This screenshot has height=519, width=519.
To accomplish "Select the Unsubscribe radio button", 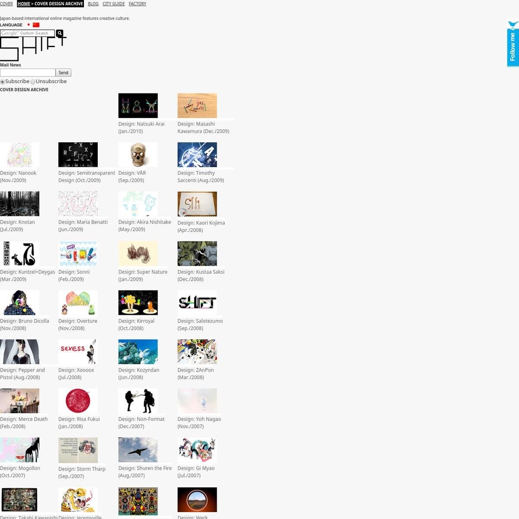I will [x=33, y=82].
